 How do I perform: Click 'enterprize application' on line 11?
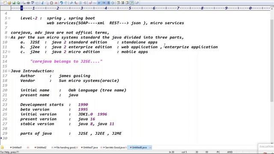pos(191,47)
